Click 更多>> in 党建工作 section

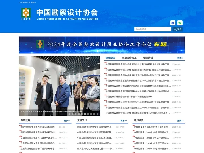tap(124, 121)
